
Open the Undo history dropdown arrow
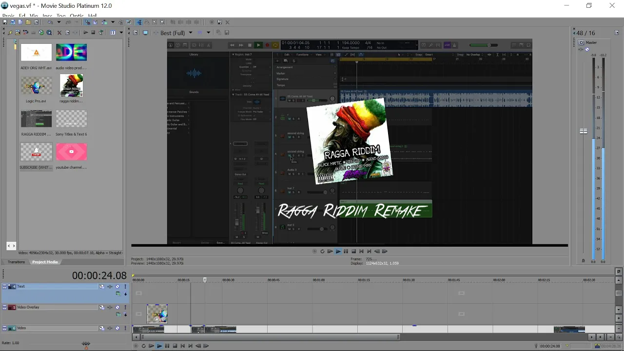[59, 22]
